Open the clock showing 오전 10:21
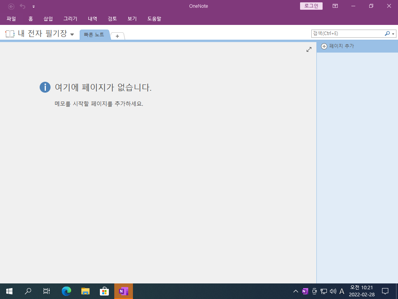Viewport: 398px width, 299px height. click(x=362, y=291)
